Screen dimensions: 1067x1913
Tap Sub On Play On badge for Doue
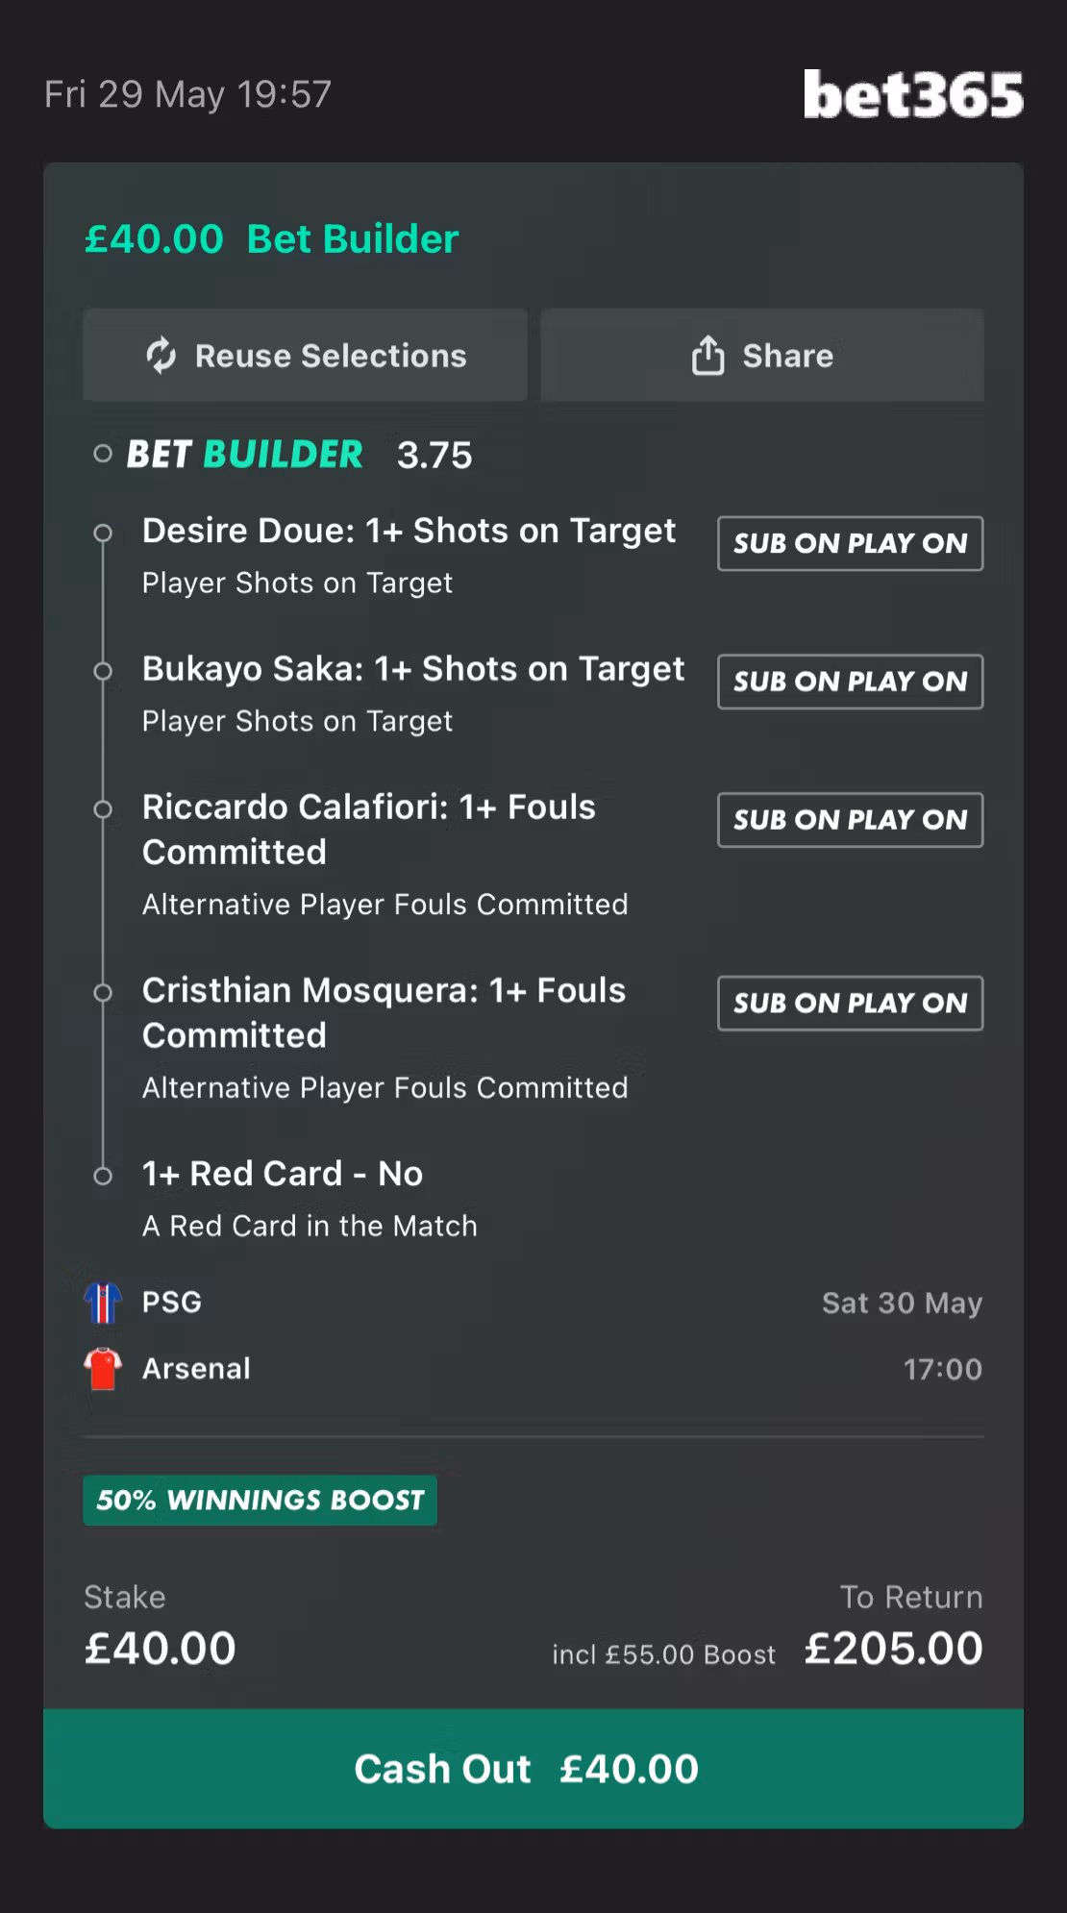tap(850, 543)
